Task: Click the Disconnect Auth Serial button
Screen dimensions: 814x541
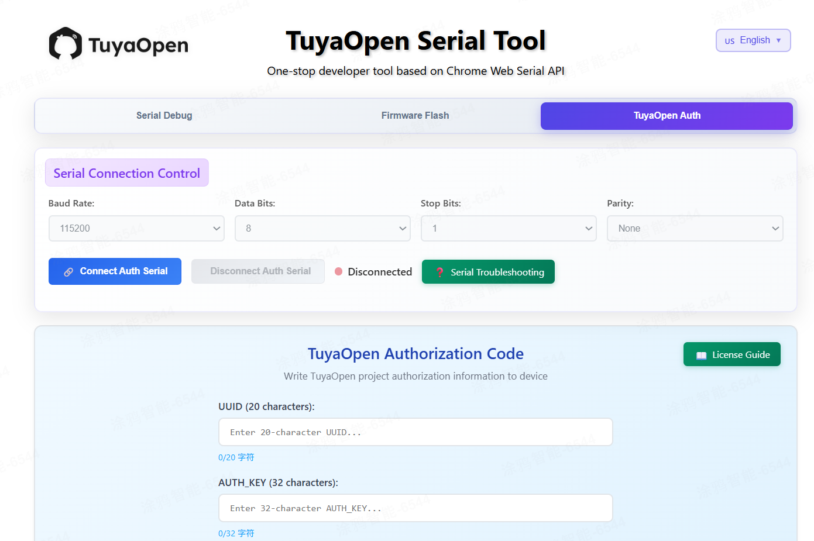Action: click(x=257, y=271)
